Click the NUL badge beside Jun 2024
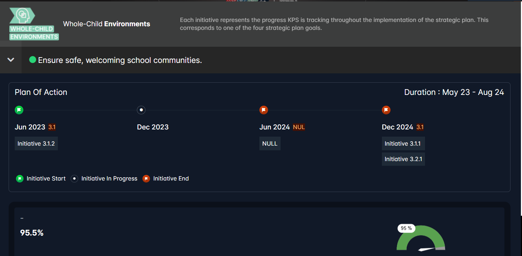This screenshot has height=256, width=522. coord(299,127)
